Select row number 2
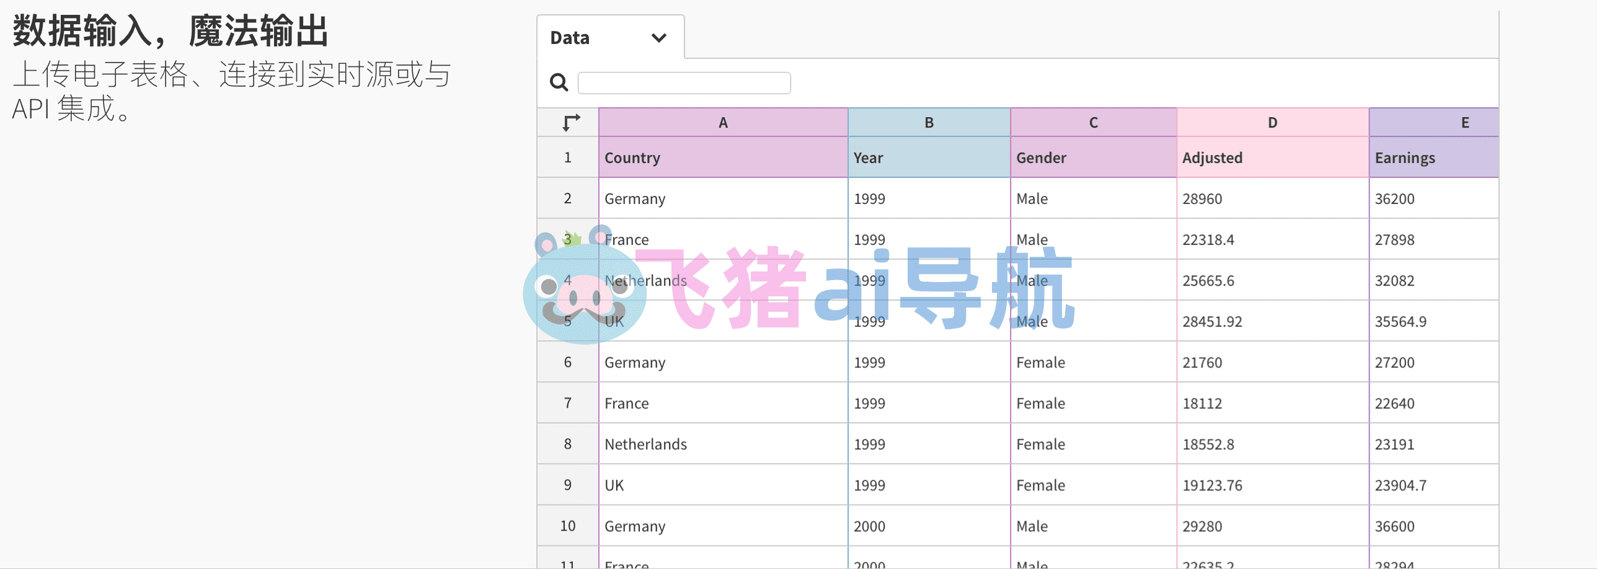 click(x=567, y=198)
